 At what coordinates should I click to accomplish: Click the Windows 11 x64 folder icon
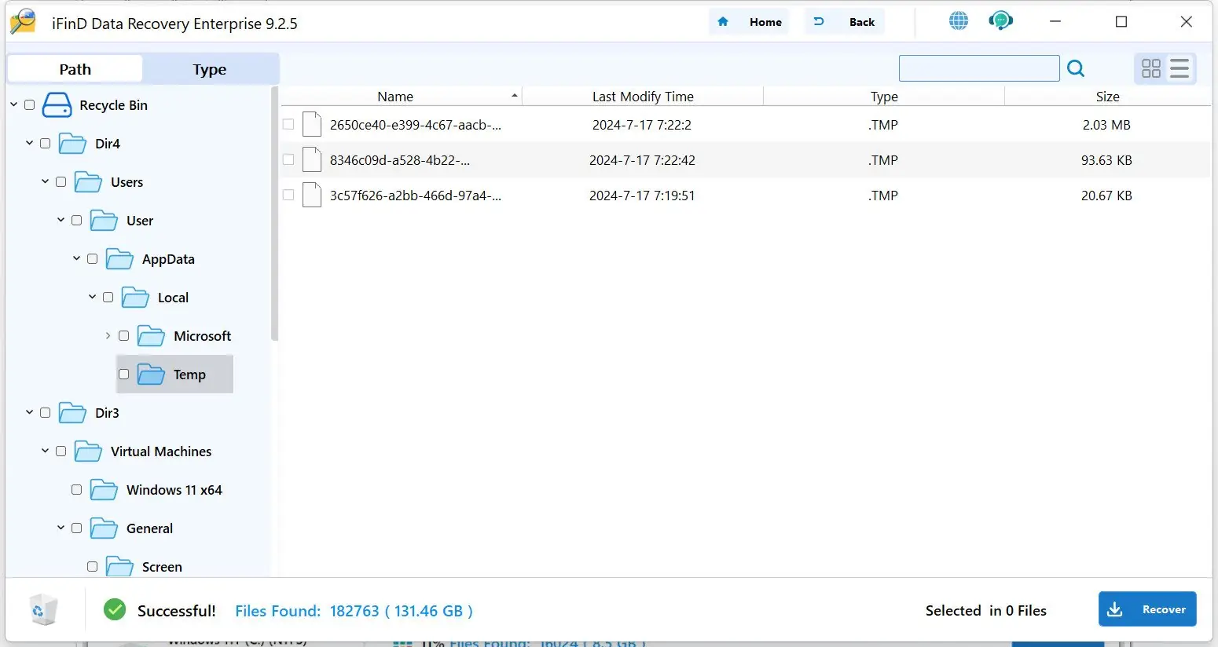point(104,490)
